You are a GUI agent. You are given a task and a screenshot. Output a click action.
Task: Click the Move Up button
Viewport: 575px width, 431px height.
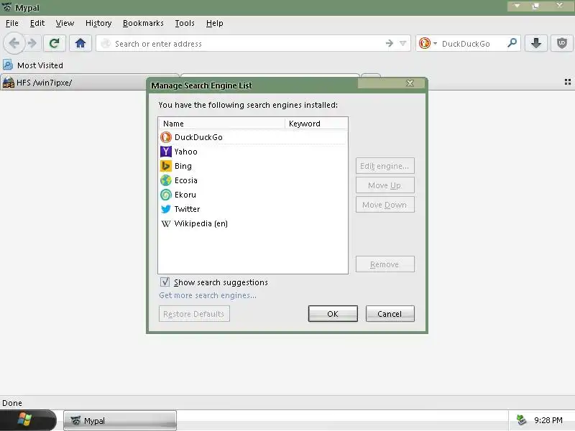385,185
